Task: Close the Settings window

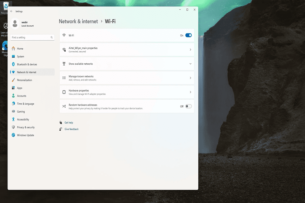Action: (x=194, y=9)
